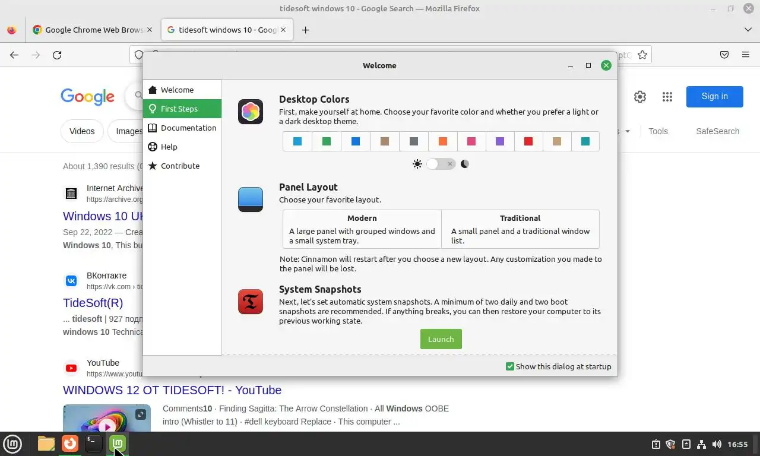The height and width of the screenshot is (456, 760).
Task: Close the Google Chrome Web Browser tab
Action: tap(150, 30)
